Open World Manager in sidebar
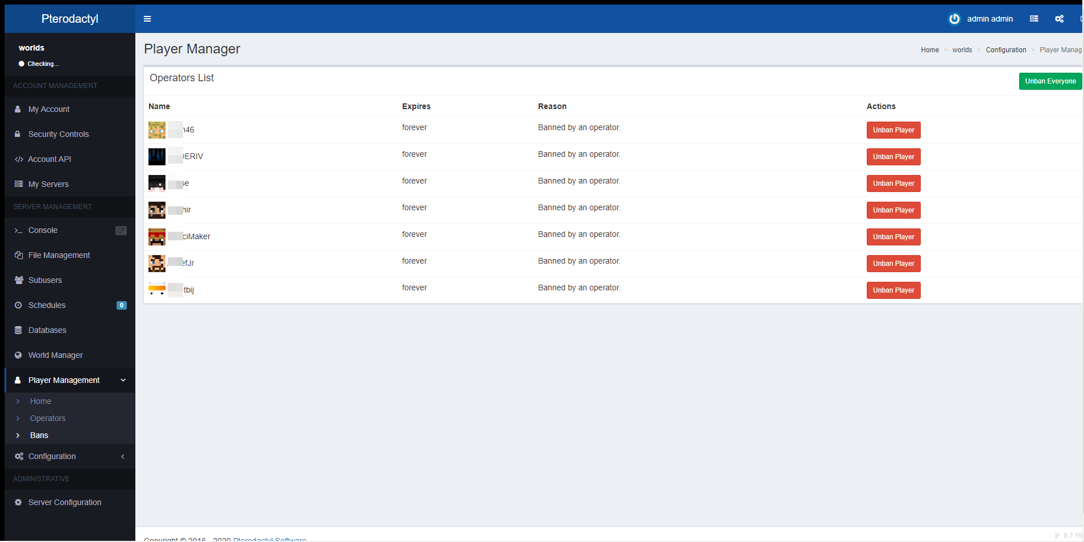Screen dimensions: 1084x542 click(55, 355)
